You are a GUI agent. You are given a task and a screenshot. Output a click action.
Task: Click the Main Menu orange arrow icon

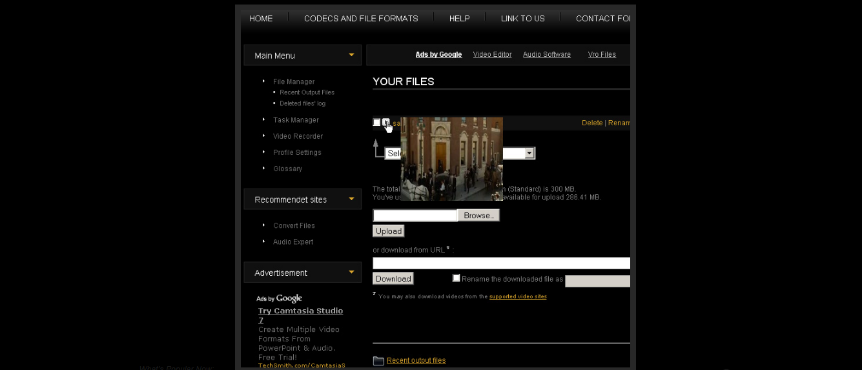pos(351,55)
